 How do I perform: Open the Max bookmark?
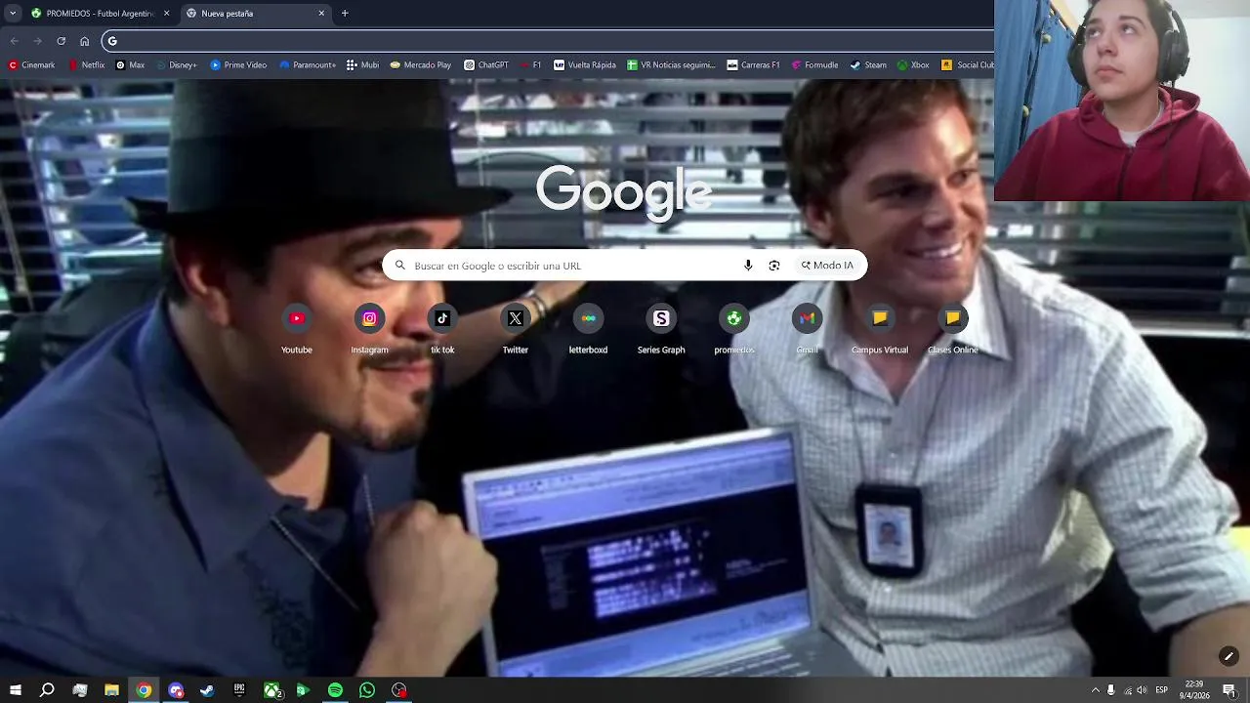click(130, 65)
